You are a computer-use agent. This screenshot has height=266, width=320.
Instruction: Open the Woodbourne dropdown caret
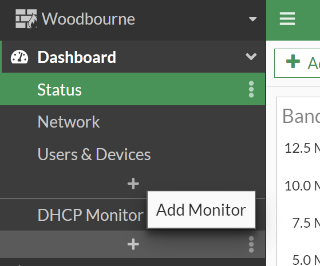tap(252, 19)
